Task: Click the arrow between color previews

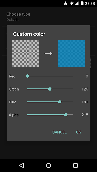Action: click(x=48, y=53)
